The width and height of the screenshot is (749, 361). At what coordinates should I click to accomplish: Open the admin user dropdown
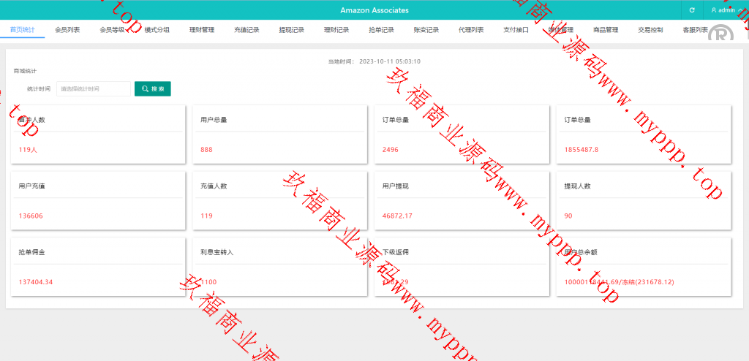(726, 10)
